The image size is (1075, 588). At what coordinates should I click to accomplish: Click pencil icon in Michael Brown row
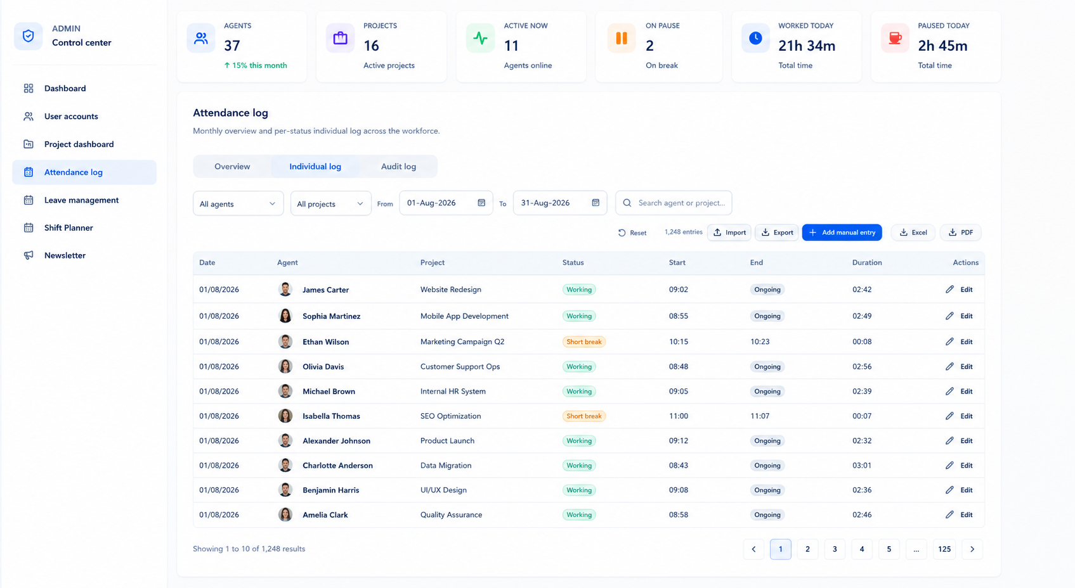pyautogui.click(x=949, y=392)
